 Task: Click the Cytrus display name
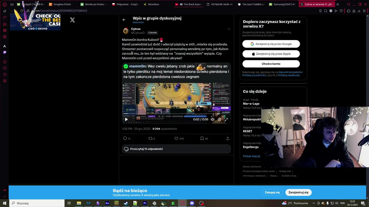coord(136,29)
